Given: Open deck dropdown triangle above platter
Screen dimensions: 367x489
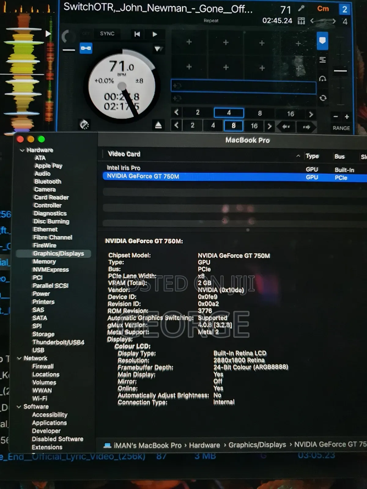Looking at the screenshot, I should (158, 49).
